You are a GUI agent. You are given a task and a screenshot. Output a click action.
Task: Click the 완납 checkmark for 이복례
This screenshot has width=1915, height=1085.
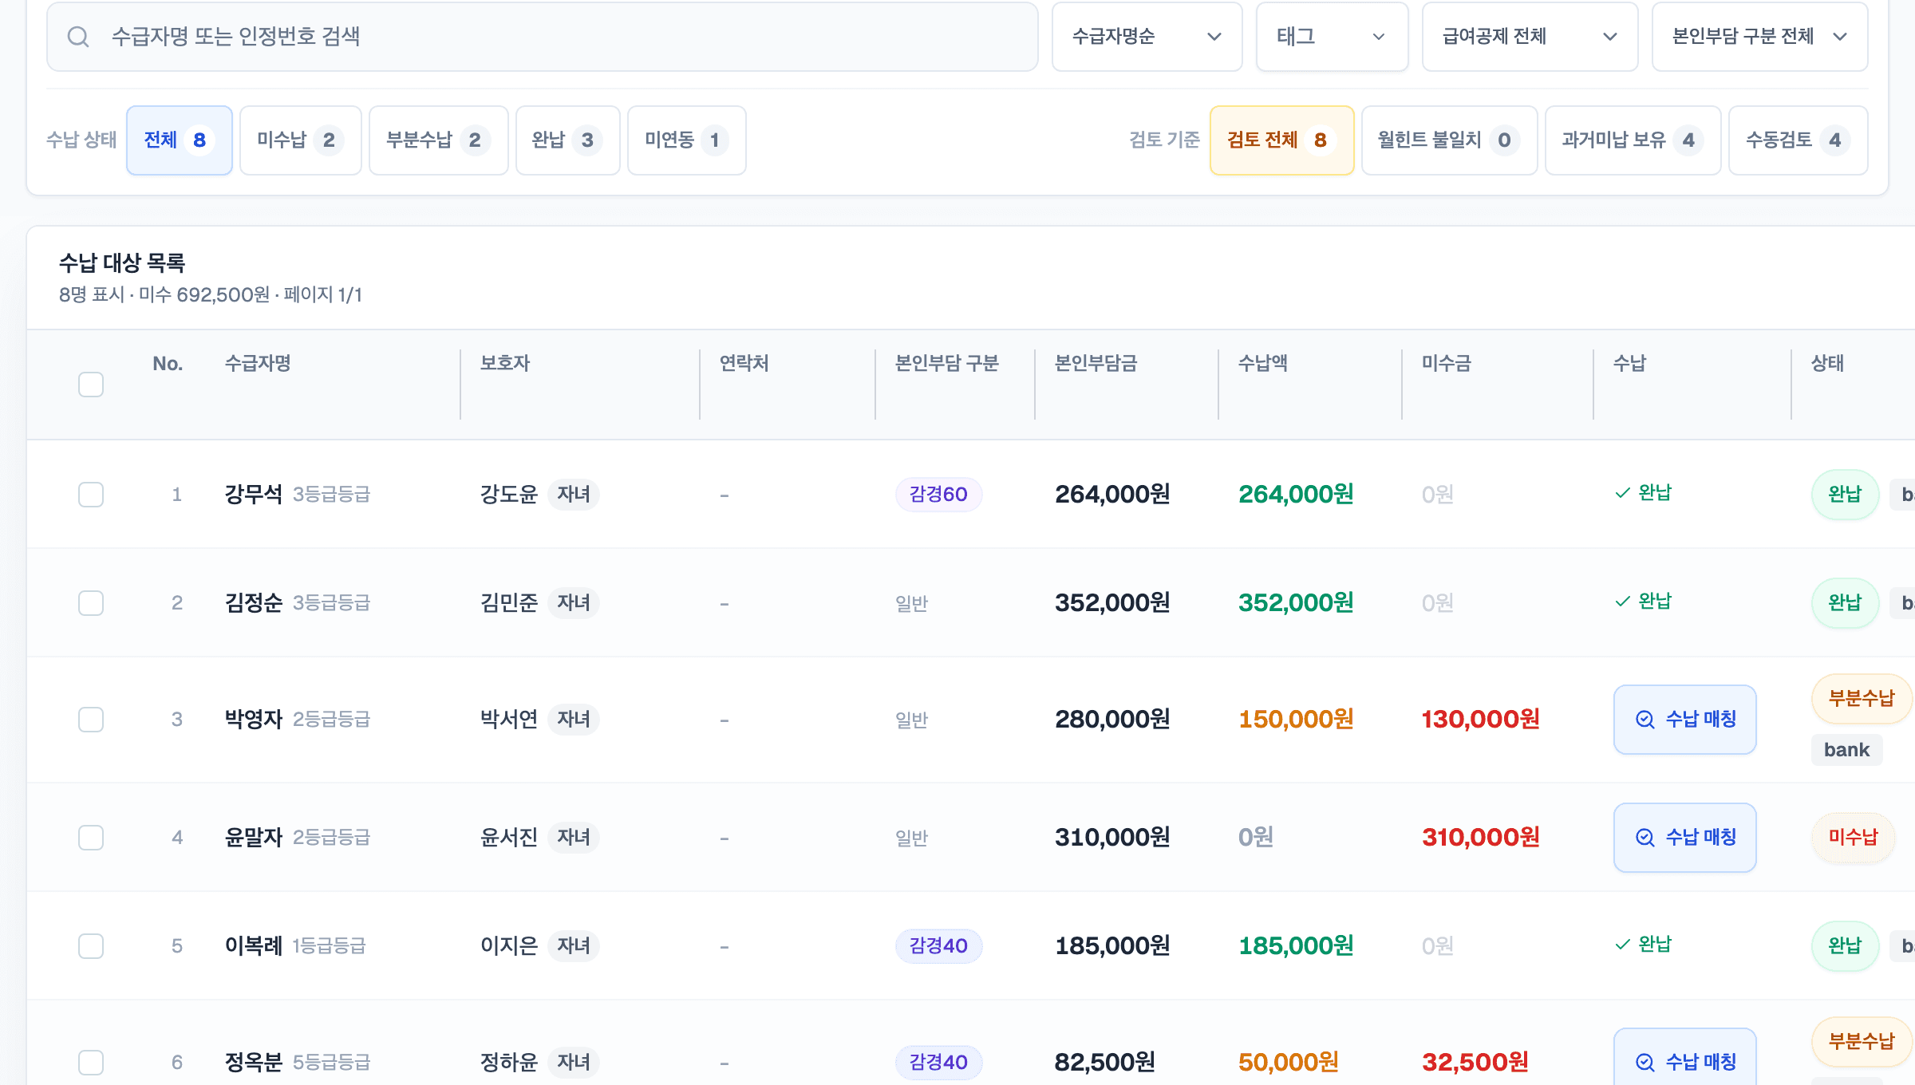[x=1643, y=945]
